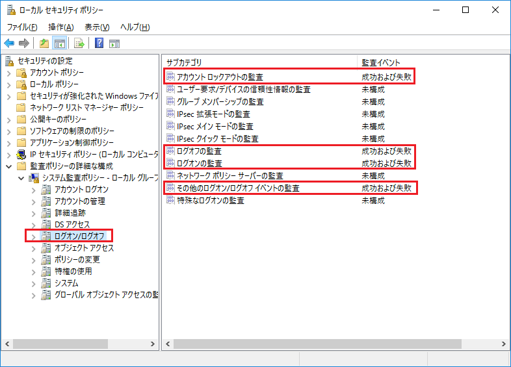Click the right pane scroll right arrow
511x367 pixels.
point(503,344)
